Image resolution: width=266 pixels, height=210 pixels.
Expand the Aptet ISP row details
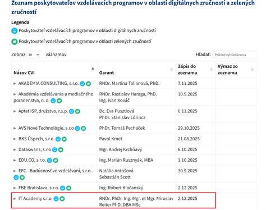pyautogui.click(x=15, y=111)
